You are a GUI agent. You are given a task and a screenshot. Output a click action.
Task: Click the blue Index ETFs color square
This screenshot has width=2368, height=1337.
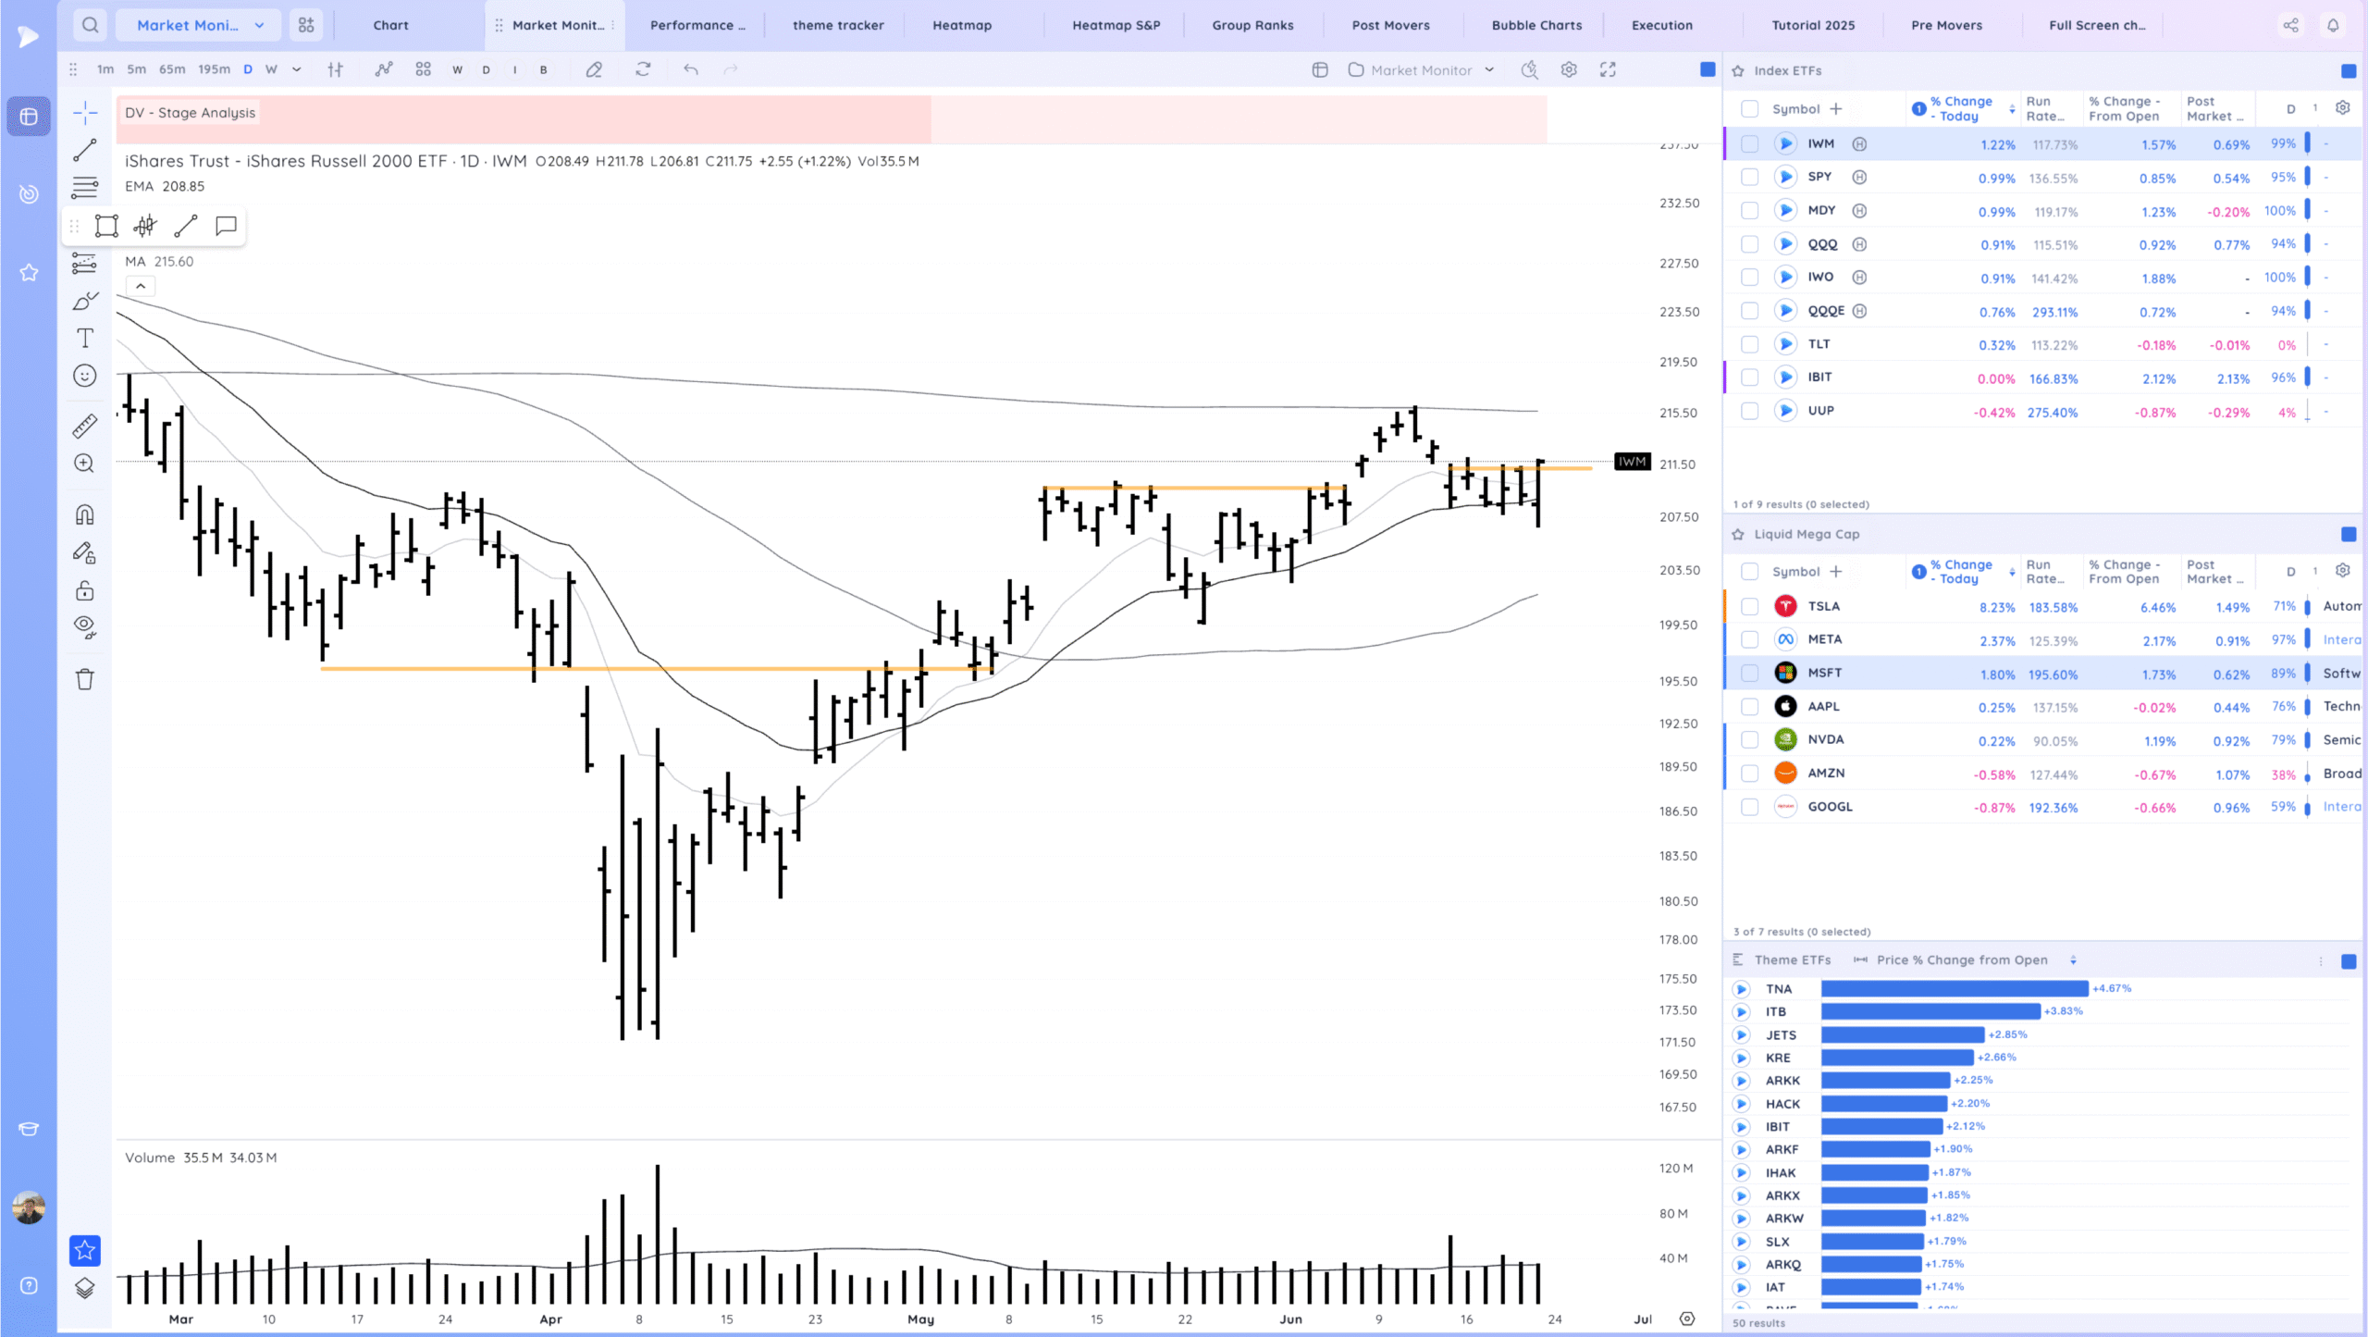pos(2348,71)
